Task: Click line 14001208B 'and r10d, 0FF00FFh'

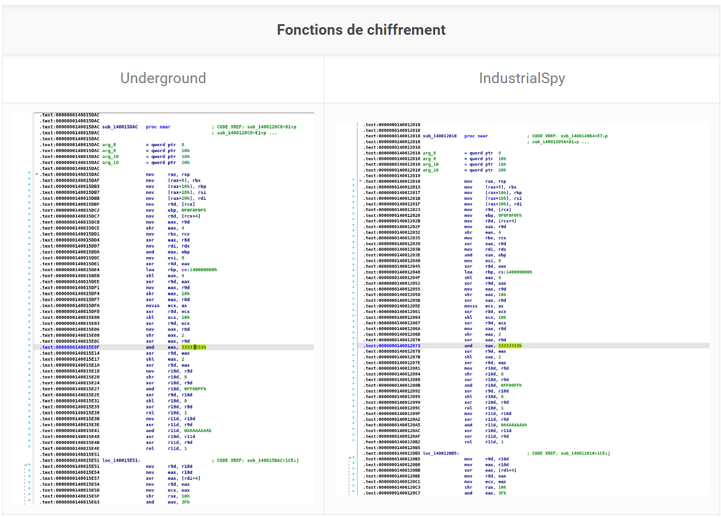Action: tap(443, 385)
